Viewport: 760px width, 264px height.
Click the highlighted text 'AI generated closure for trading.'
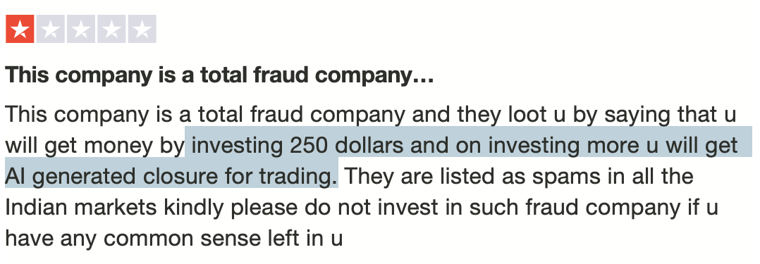pos(171,176)
